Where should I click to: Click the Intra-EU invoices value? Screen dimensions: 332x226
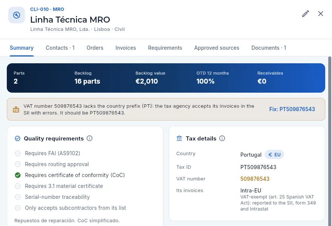251,191
